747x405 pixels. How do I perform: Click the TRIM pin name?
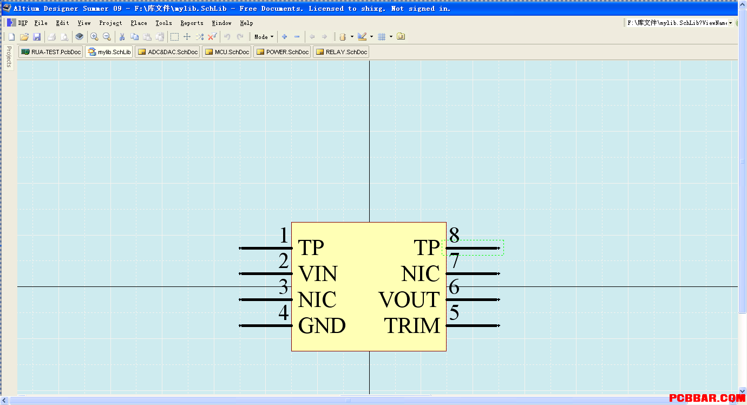(412, 325)
